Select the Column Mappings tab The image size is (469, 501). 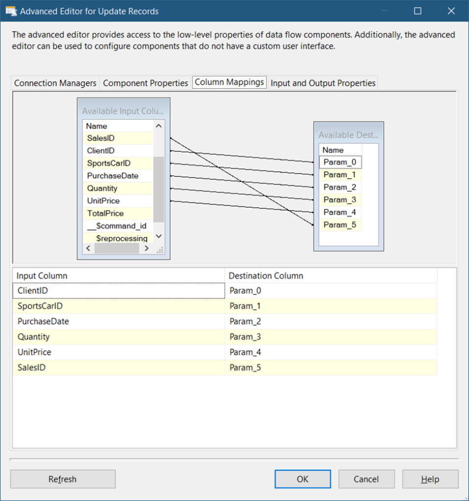click(x=229, y=82)
